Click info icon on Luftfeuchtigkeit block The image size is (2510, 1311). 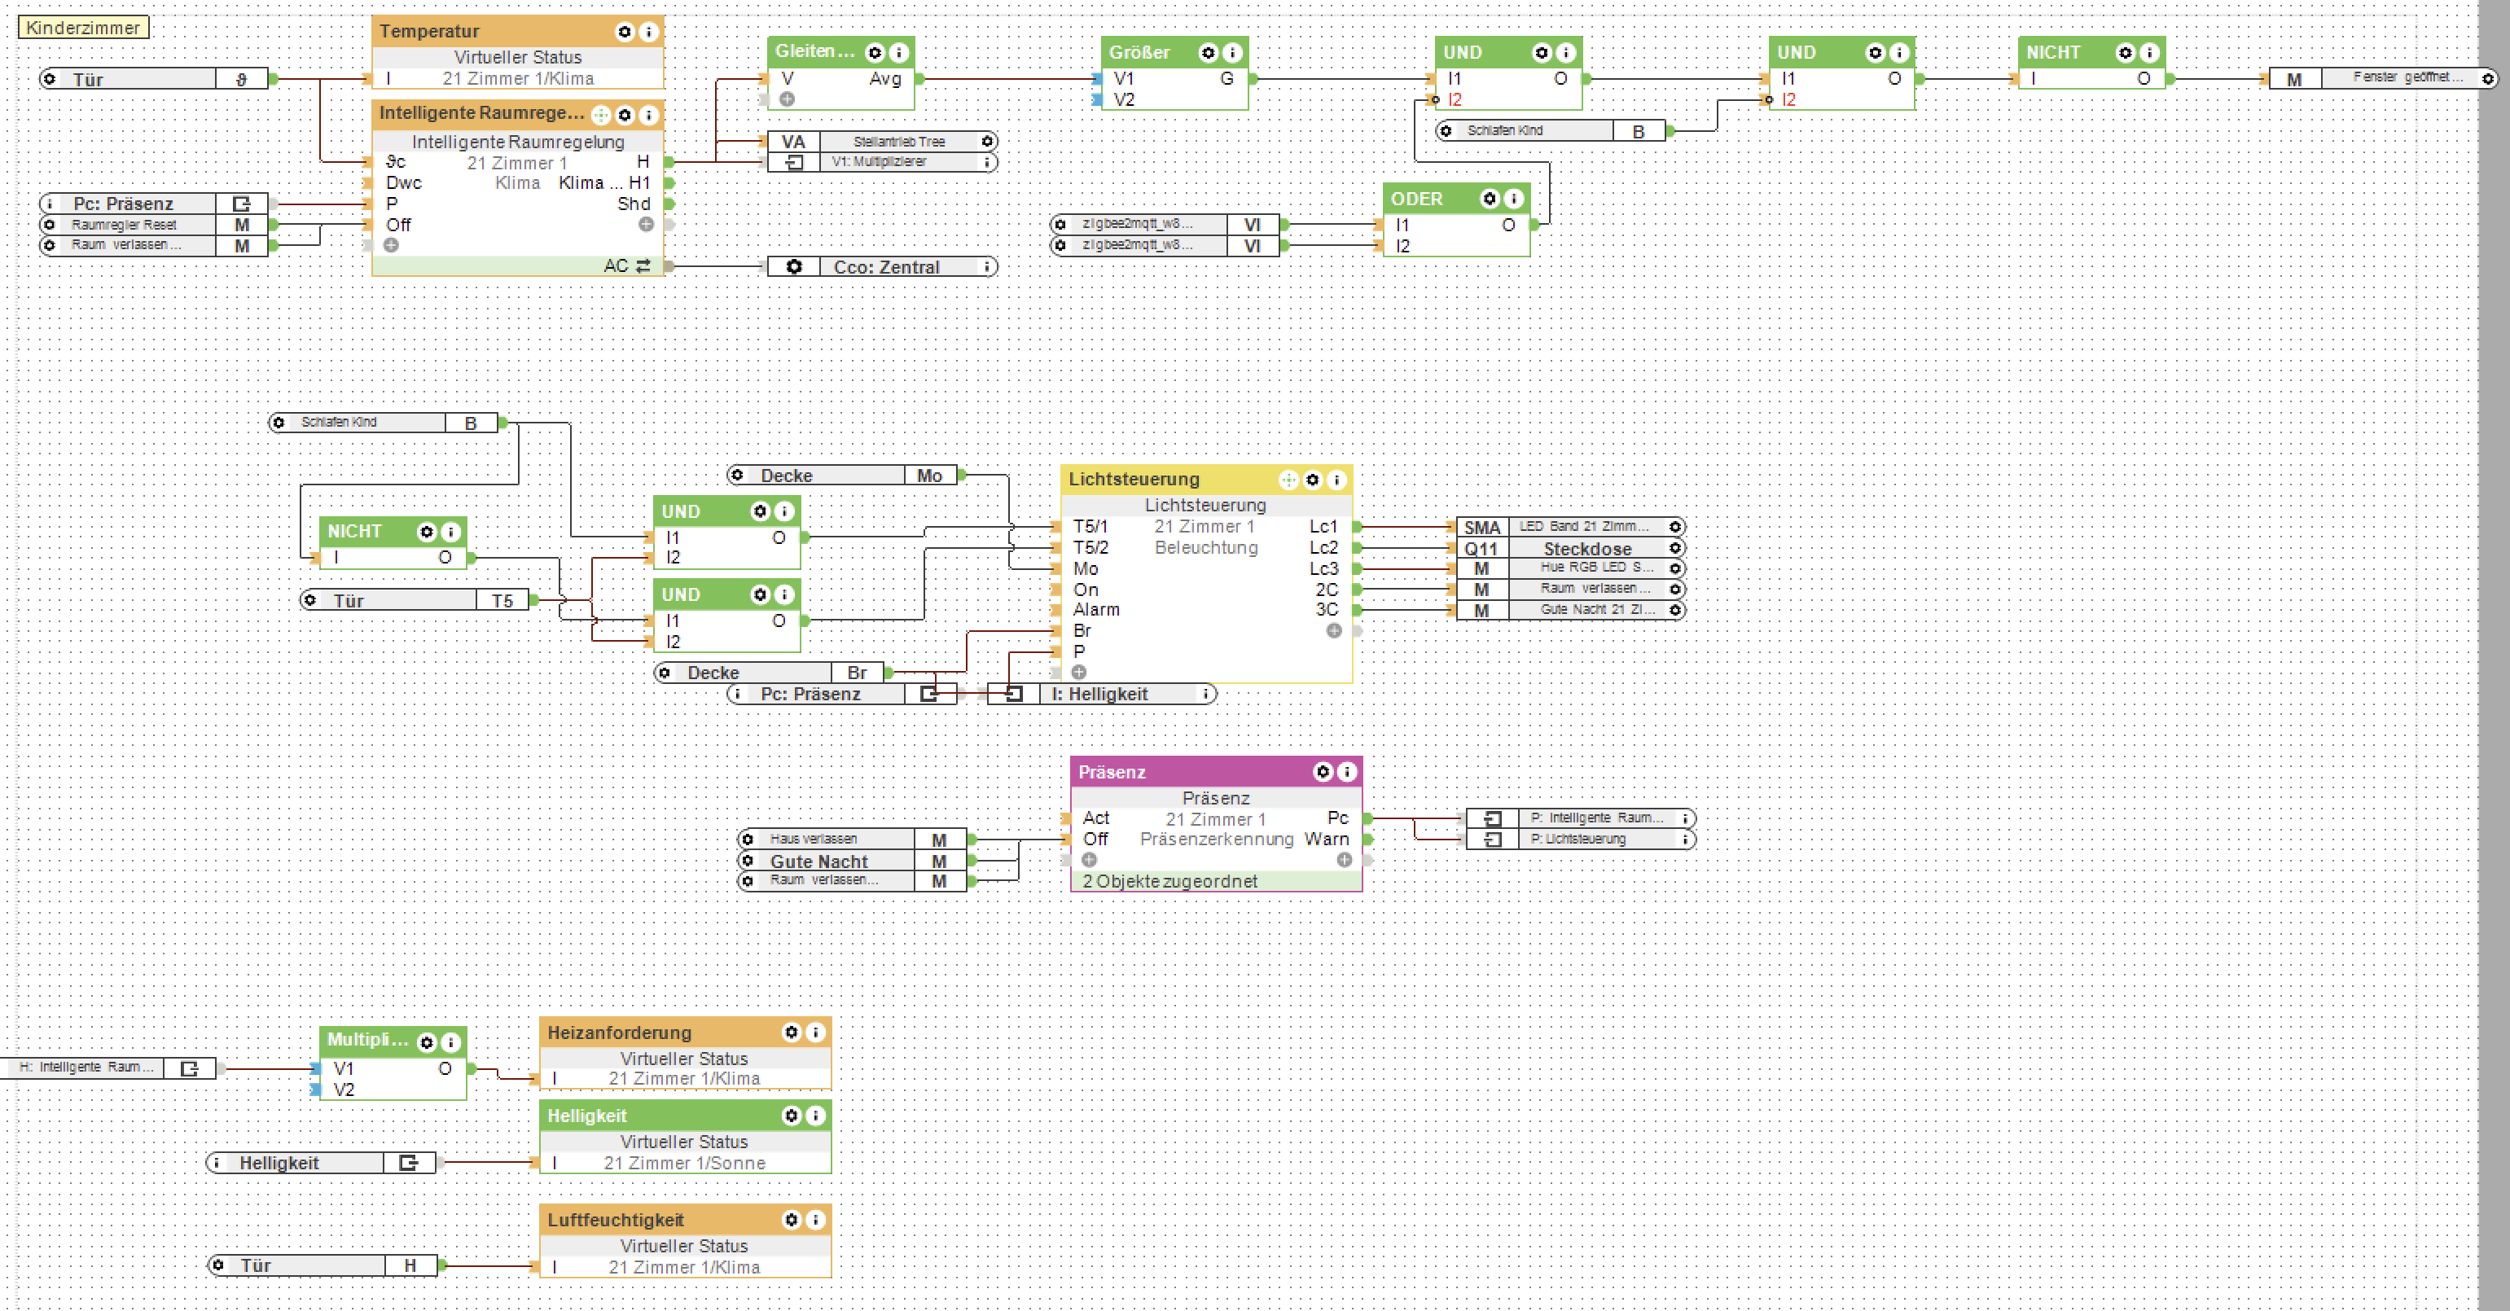click(815, 1220)
